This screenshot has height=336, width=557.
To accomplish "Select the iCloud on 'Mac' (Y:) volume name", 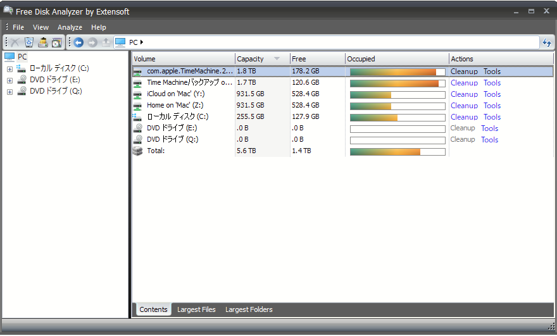I will click(175, 94).
